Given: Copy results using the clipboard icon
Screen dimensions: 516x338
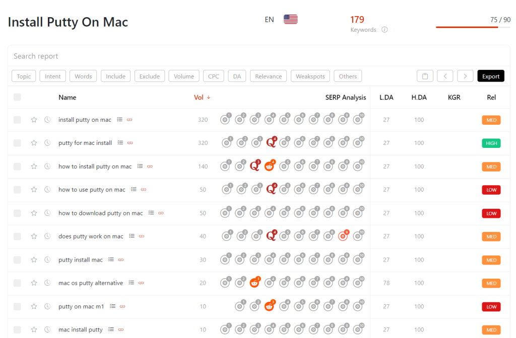Looking at the screenshot, I should click(425, 75).
